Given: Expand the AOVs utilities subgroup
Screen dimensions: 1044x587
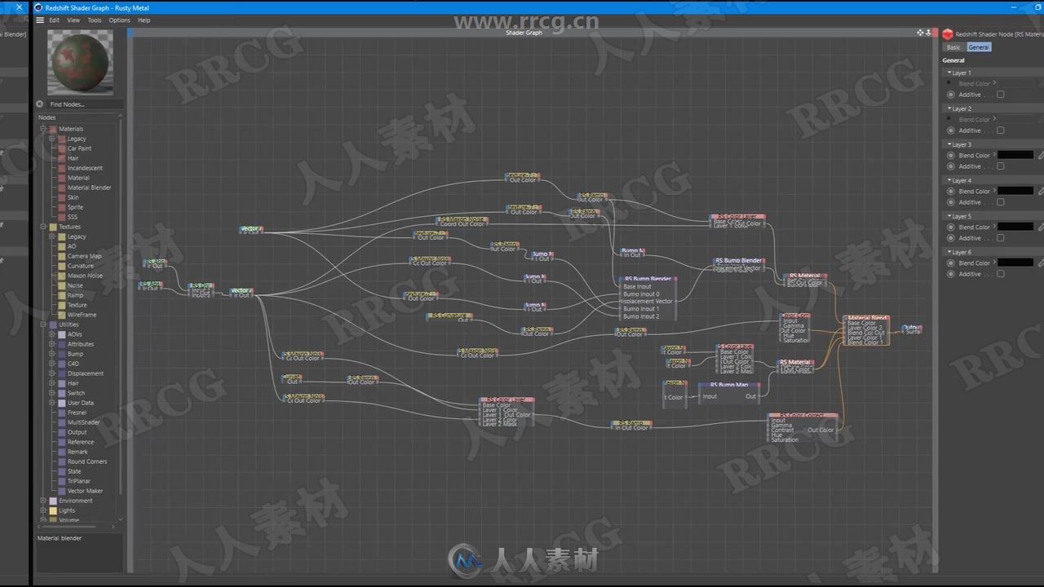Looking at the screenshot, I should point(51,334).
